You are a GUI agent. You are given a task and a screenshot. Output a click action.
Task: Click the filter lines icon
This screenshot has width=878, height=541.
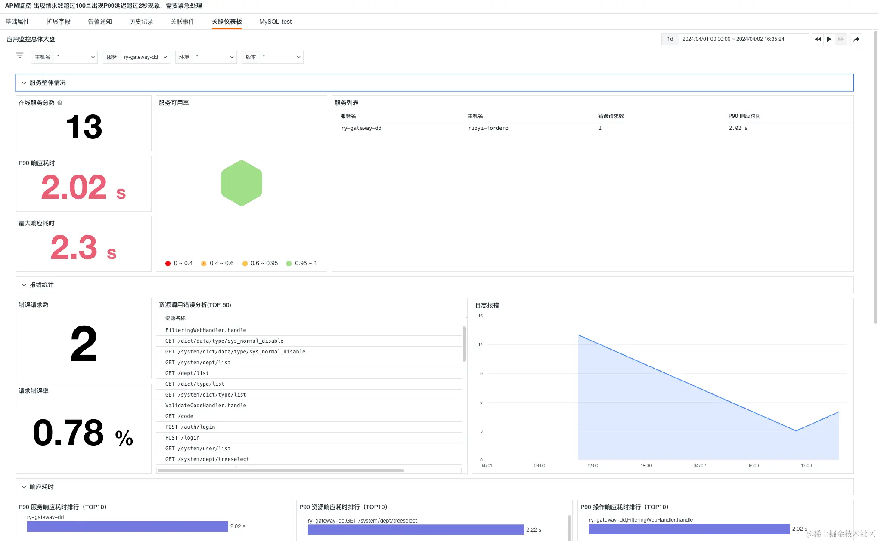pos(20,55)
